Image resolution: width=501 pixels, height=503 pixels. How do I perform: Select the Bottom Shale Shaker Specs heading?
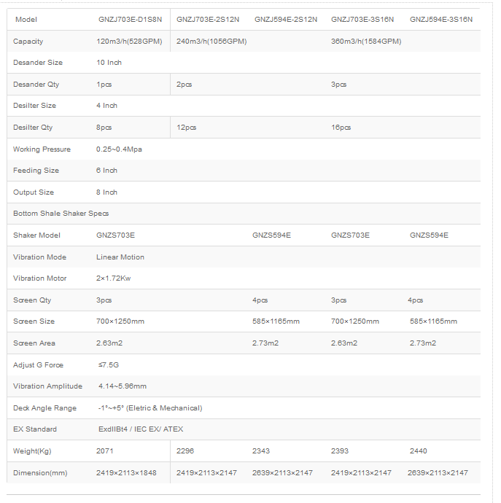(x=61, y=214)
